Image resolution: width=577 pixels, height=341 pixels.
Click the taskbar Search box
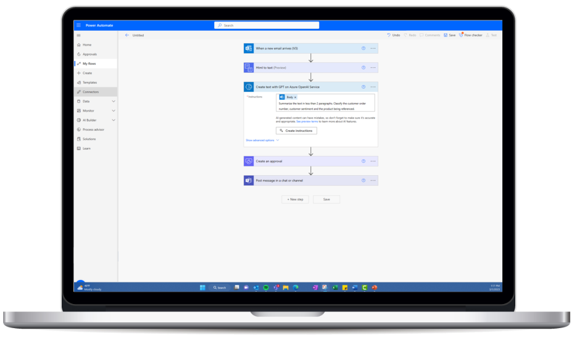pos(220,288)
